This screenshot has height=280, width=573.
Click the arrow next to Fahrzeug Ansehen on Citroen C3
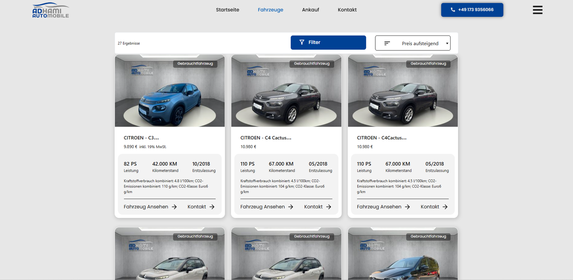click(x=174, y=207)
